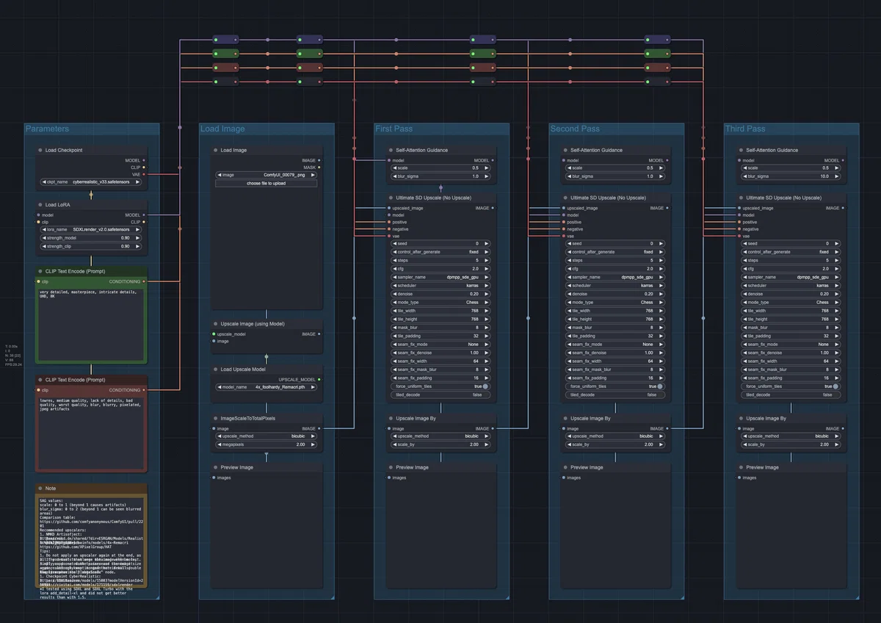Click the First Pass Ultimate SD Upscale title dot
This screenshot has width=881, height=623.
point(389,198)
